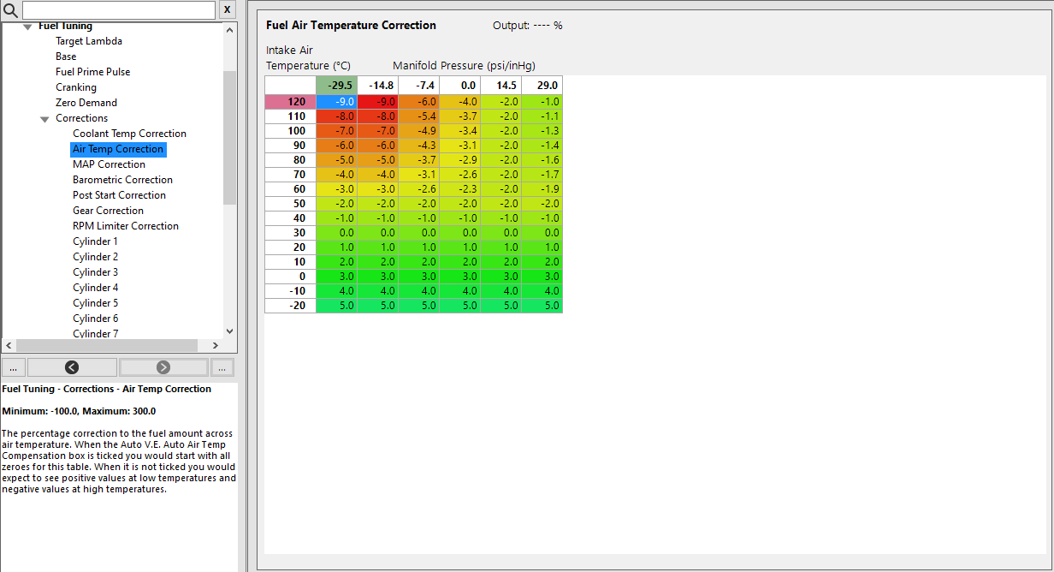Select Cylinder 6 in the tree
This screenshot has height=572, width=1054.
point(95,319)
